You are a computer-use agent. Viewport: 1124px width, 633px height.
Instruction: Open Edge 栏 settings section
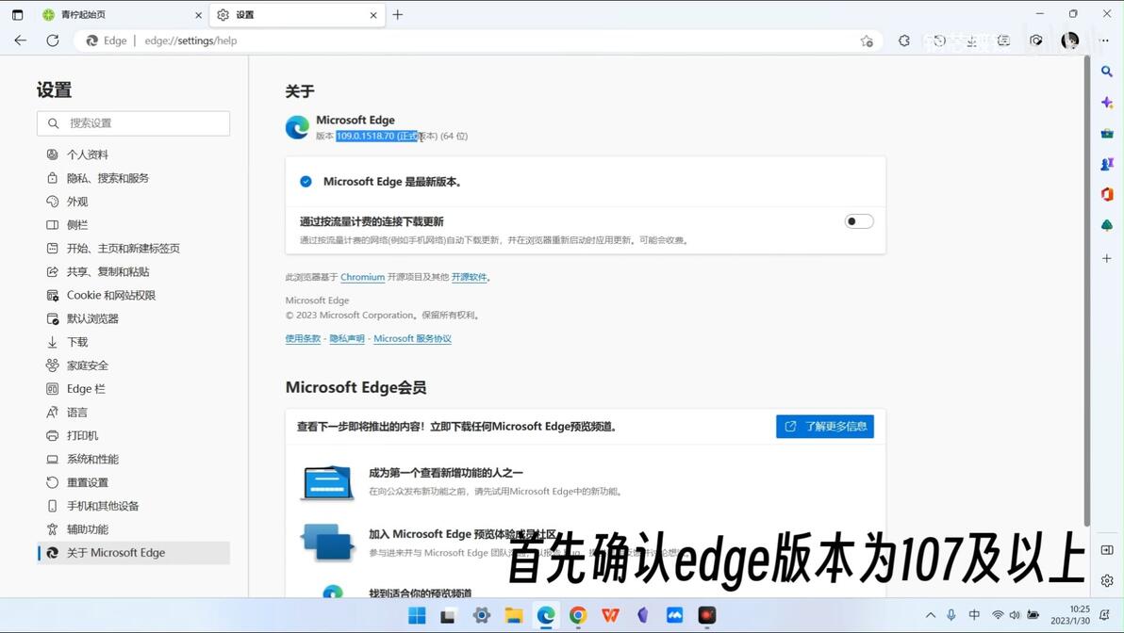pos(133,389)
